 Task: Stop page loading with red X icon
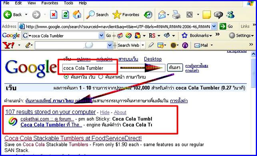54,15
